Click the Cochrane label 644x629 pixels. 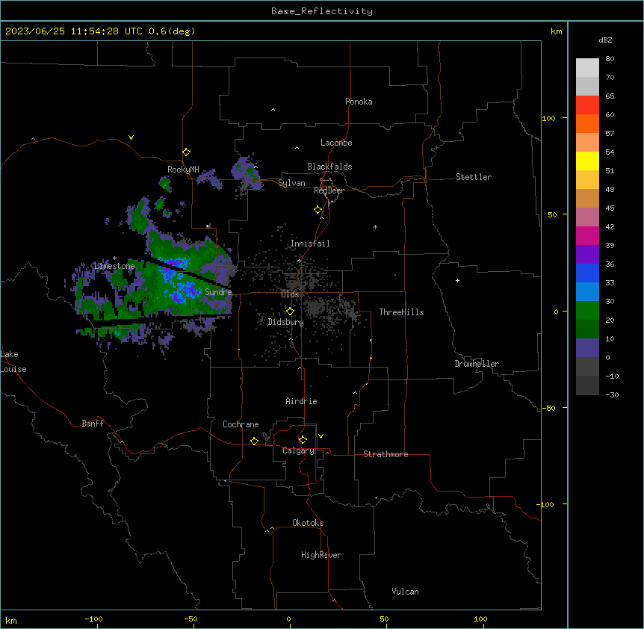click(x=241, y=424)
